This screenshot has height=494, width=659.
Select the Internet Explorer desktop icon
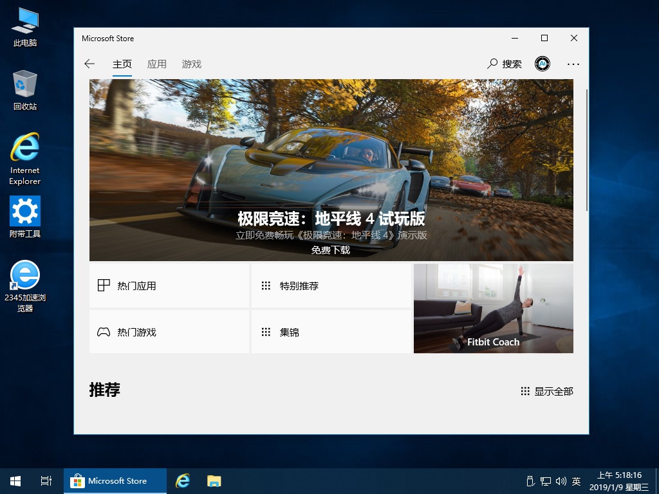pyautogui.click(x=25, y=159)
